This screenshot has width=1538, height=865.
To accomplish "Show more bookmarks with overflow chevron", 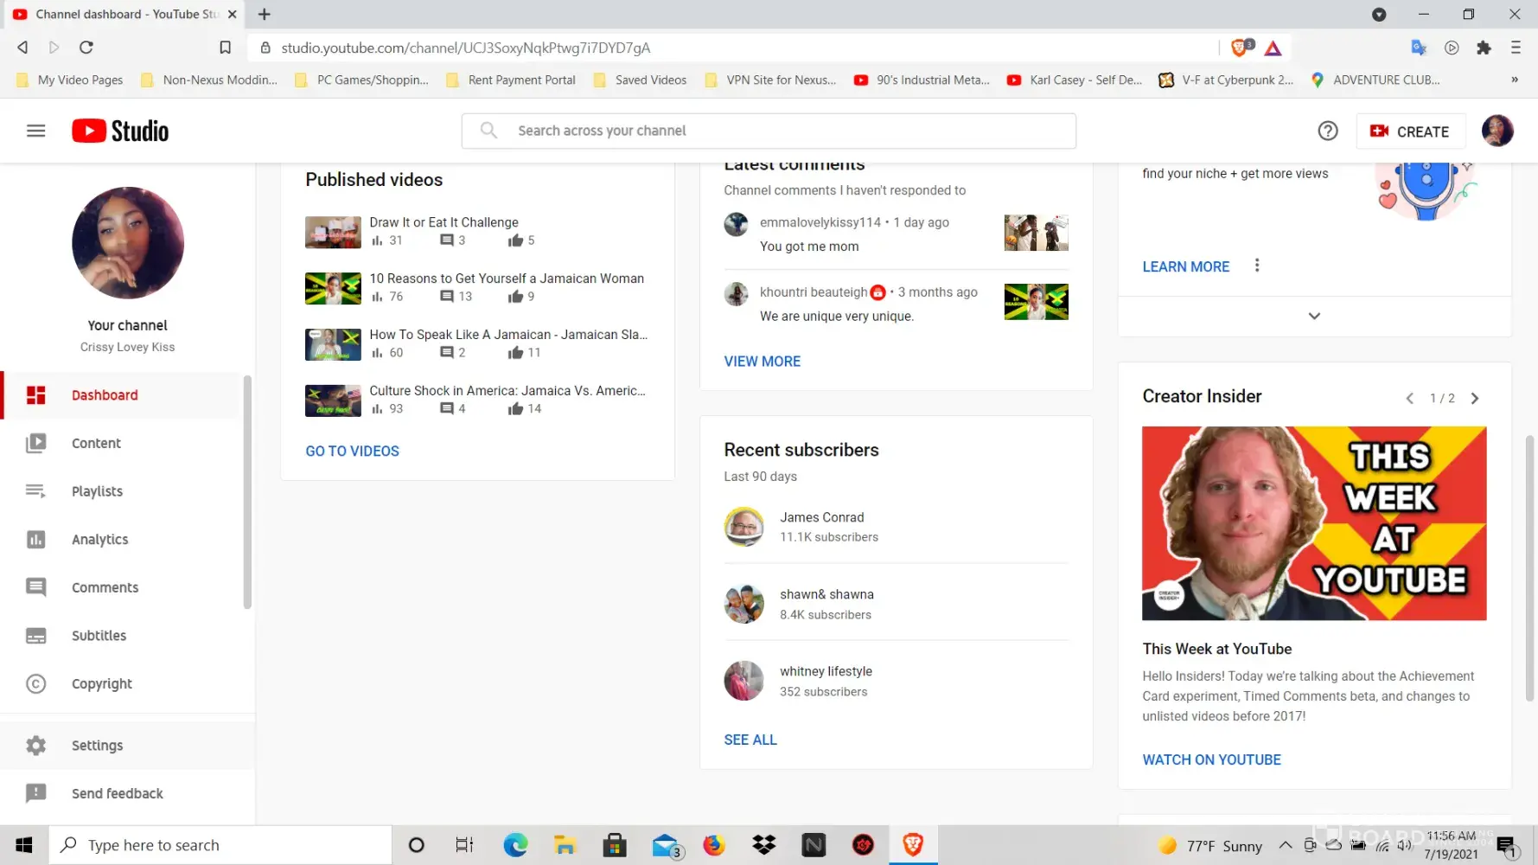I will (x=1514, y=80).
